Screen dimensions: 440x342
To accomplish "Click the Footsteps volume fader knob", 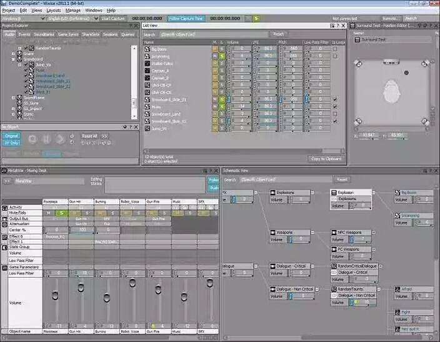I will pos(55,295).
